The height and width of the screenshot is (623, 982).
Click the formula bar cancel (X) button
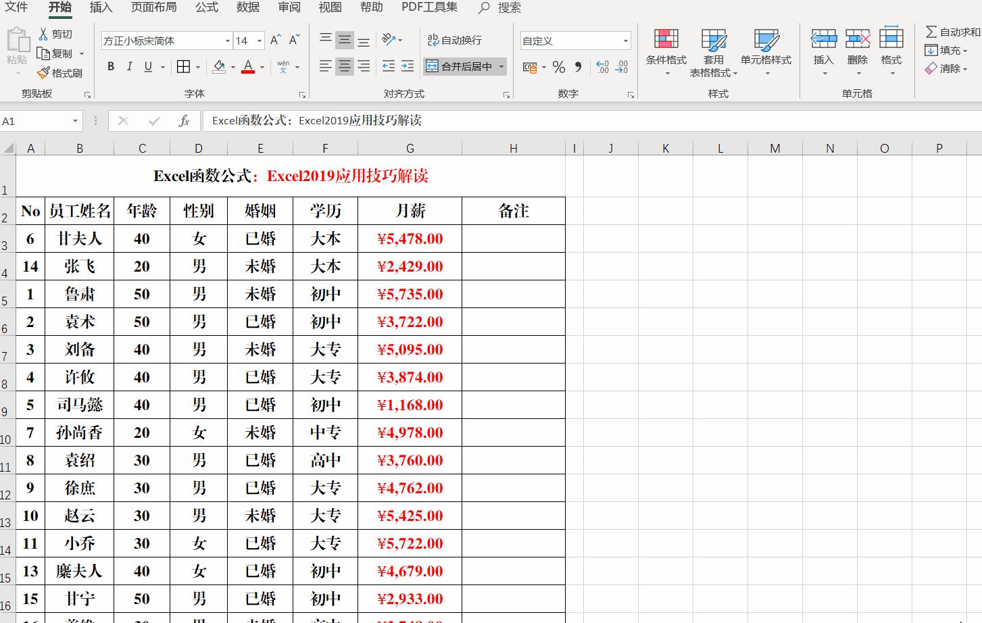point(123,121)
